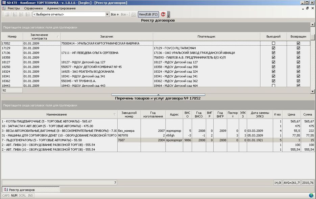
Task: Click the View/Edit (F2) button
Action: [148, 14]
